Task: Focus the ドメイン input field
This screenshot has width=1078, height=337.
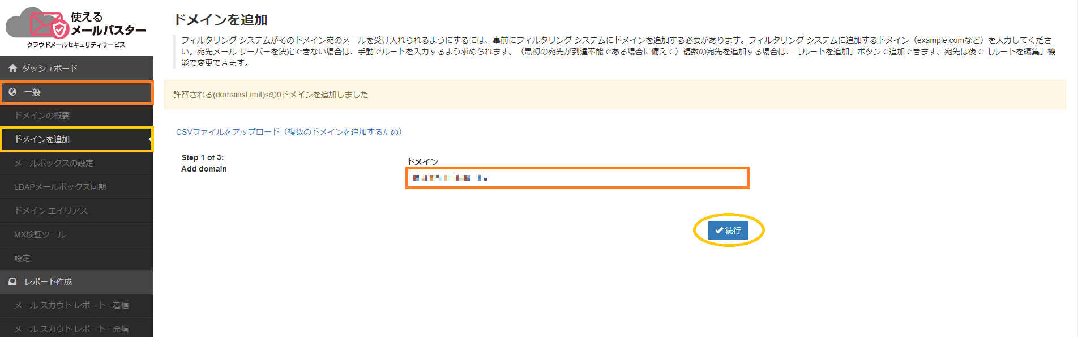Action: pyautogui.click(x=577, y=178)
